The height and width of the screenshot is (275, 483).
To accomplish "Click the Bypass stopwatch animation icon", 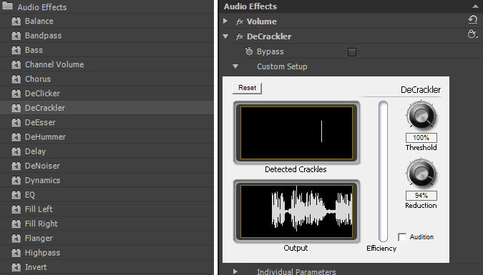I will point(249,51).
